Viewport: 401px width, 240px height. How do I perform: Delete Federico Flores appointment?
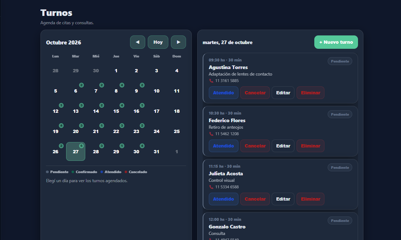[310, 146]
